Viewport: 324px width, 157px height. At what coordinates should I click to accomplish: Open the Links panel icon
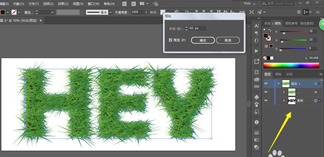click(x=256, y=86)
